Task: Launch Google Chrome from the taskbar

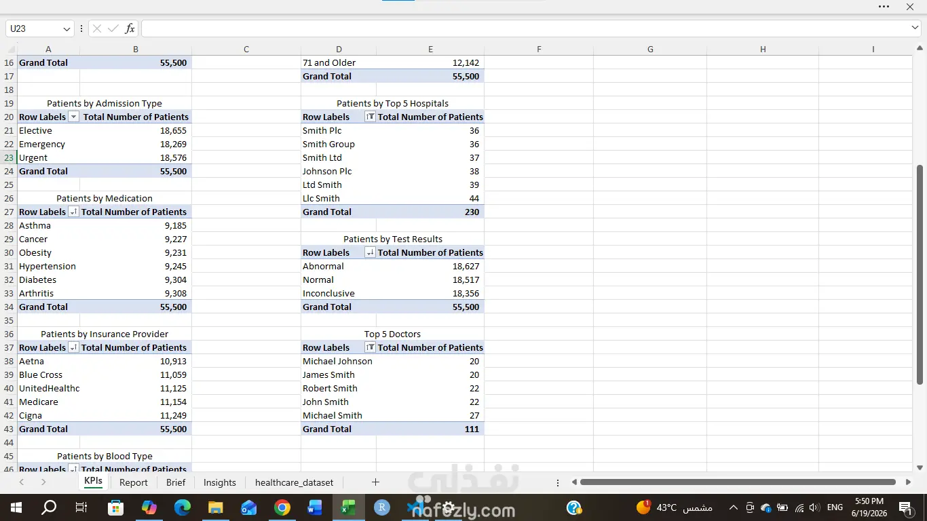Action: [x=282, y=507]
